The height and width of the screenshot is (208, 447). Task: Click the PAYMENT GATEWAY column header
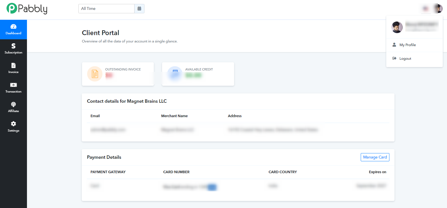click(x=108, y=172)
